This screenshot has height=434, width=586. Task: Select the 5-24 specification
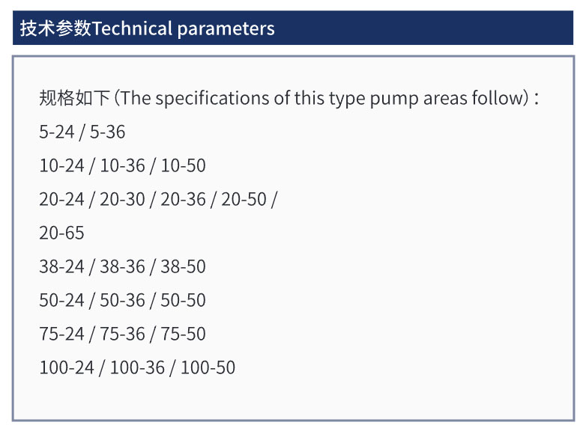click(x=57, y=132)
